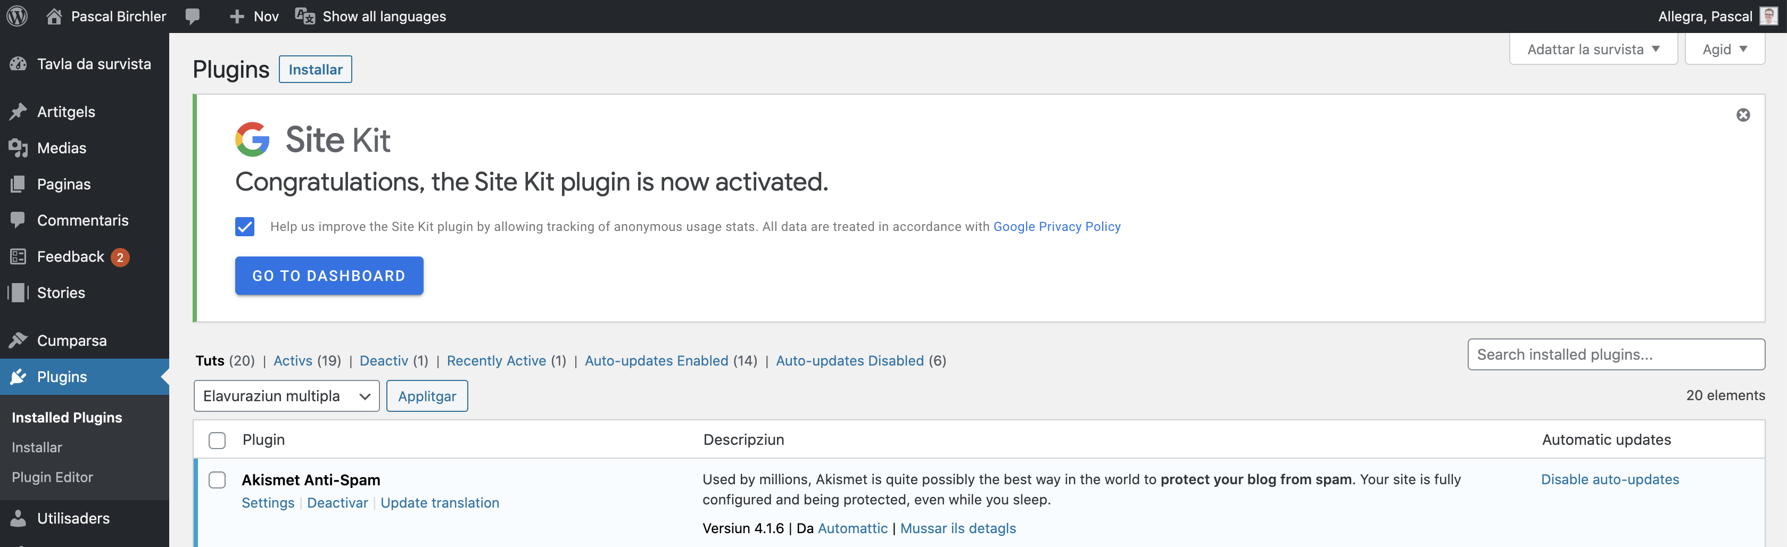Open the Google Privacy Policy link

point(1056,227)
